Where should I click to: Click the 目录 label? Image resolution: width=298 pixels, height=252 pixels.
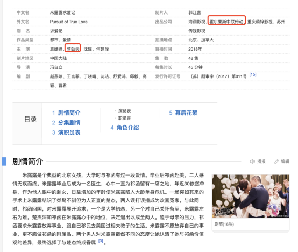[x=30, y=119]
